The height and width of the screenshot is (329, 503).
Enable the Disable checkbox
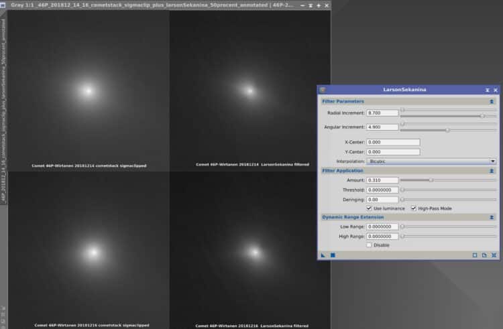click(x=369, y=245)
